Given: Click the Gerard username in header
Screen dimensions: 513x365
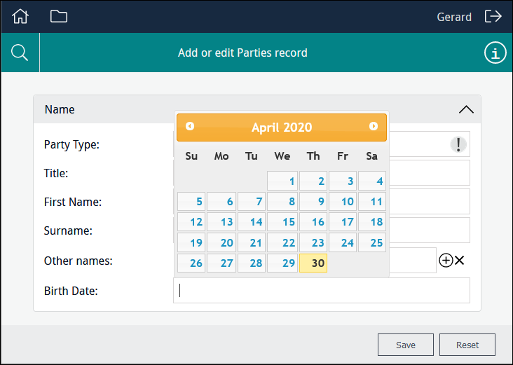Looking at the screenshot, I should click(x=454, y=17).
